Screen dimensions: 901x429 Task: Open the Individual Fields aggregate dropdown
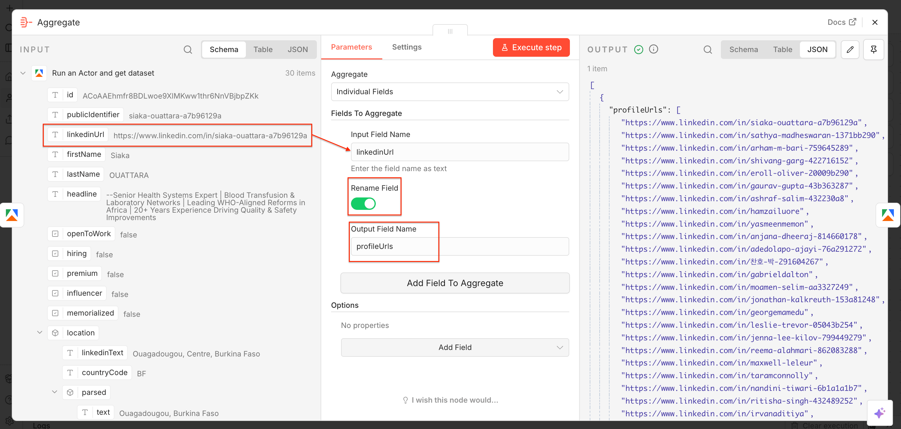450,92
